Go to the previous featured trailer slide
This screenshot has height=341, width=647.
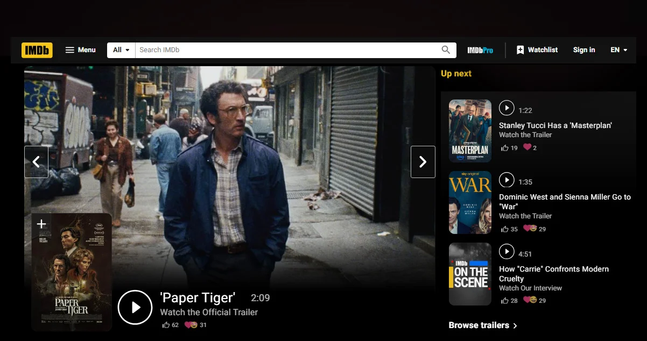[36, 162]
